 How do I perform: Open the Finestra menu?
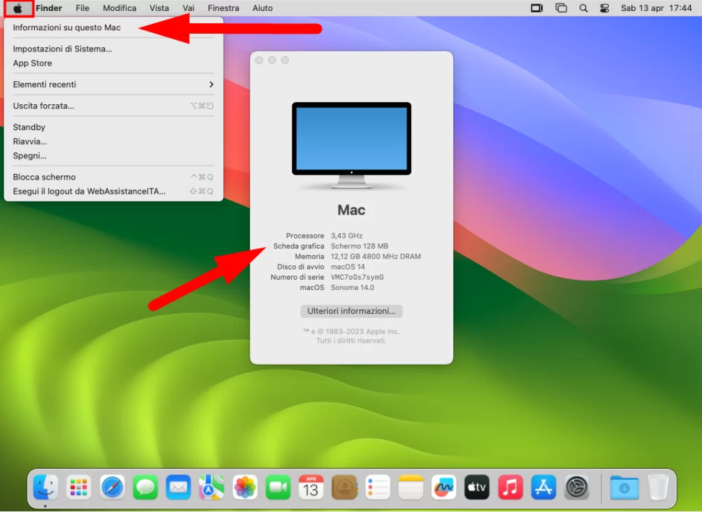coord(223,8)
